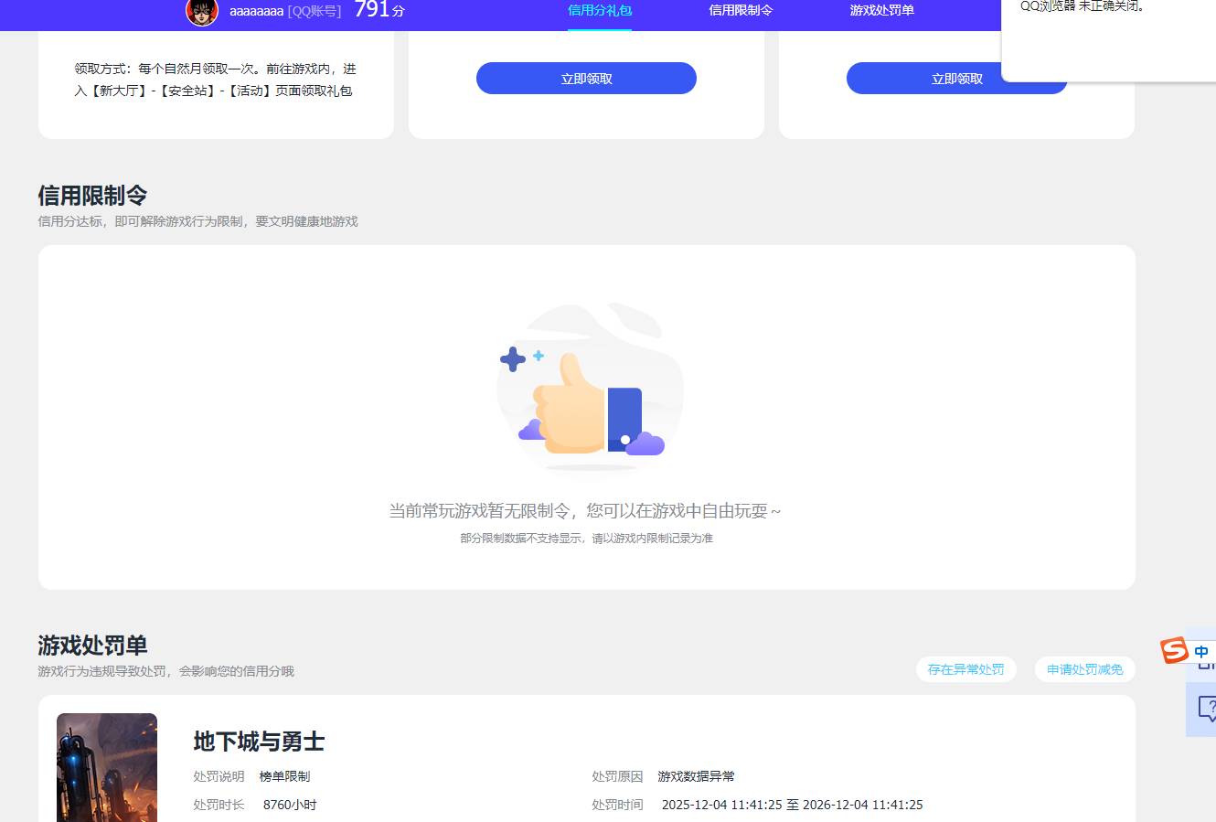Switch to the 游戏处罚单 tab
The image size is (1216, 822).
881,11
